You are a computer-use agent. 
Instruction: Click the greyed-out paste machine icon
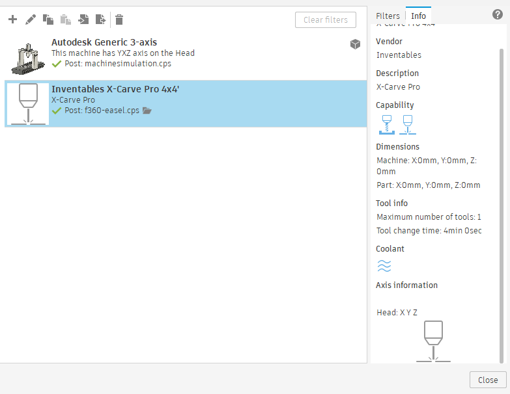click(x=66, y=20)
